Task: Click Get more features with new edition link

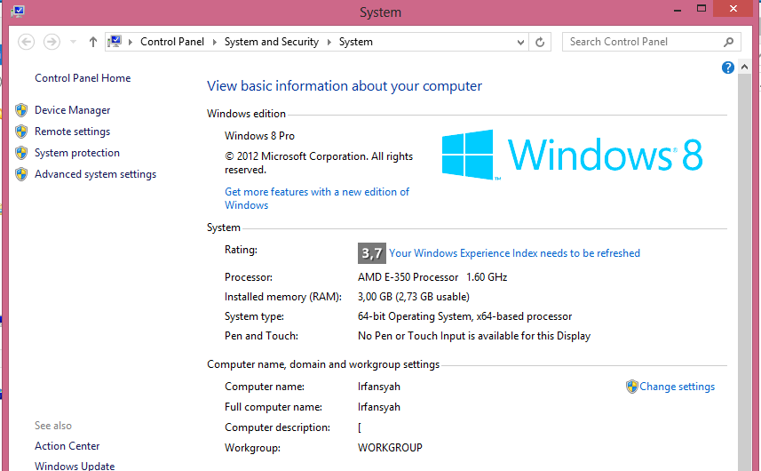Action: point(317,198)
